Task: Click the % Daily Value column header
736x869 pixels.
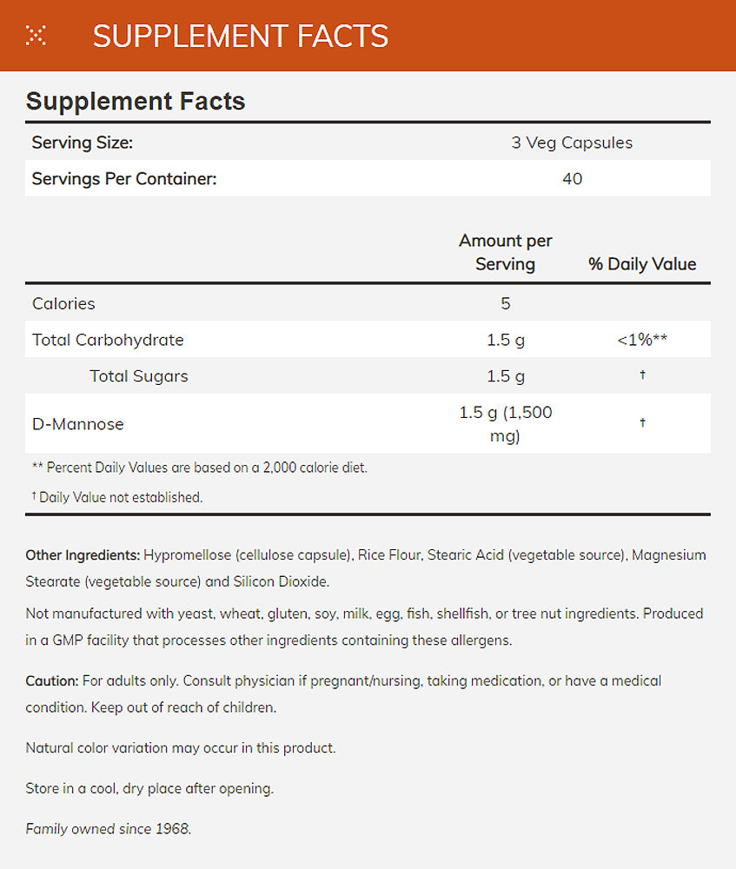Action: coord(642,264)
